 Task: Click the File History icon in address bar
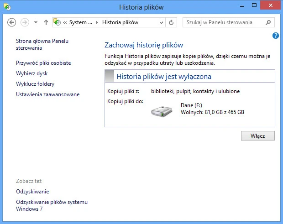point(57,22)
